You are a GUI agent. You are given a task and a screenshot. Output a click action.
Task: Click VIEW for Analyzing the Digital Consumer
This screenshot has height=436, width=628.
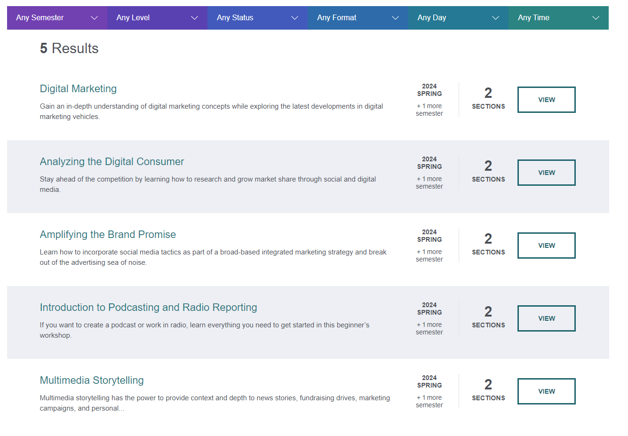point(546,172)
